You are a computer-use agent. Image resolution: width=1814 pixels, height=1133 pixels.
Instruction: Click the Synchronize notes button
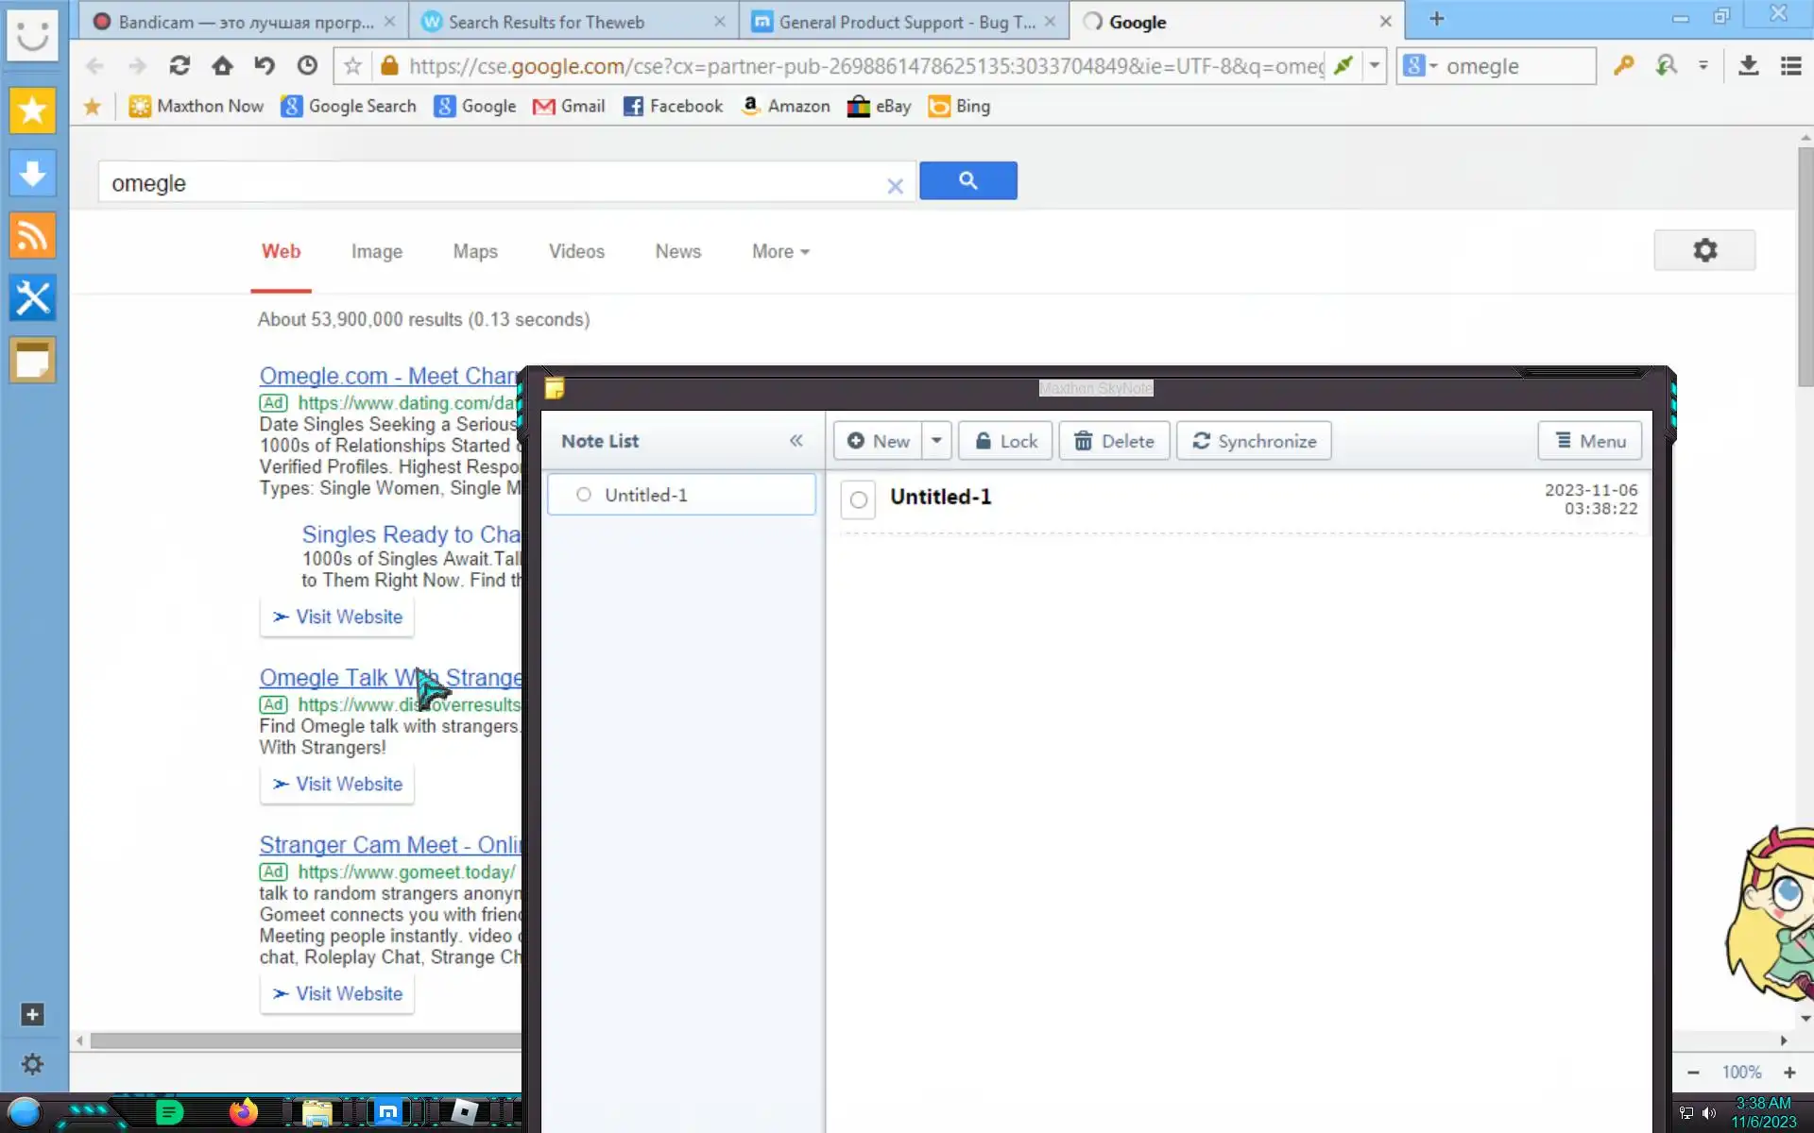click(1254, 441)
